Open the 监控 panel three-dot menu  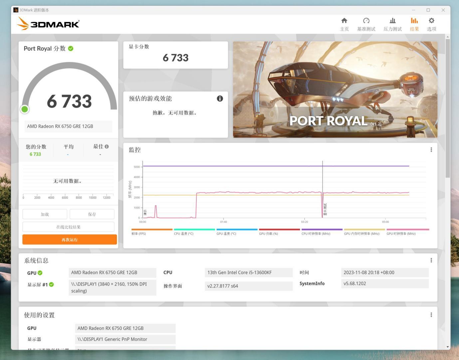431,150
